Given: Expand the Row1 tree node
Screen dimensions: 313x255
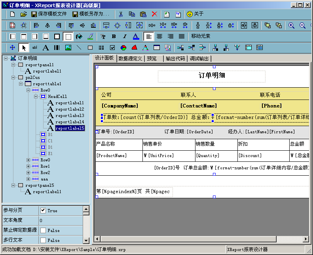Looking at the screenshot, I should click(x=28, y=167).
